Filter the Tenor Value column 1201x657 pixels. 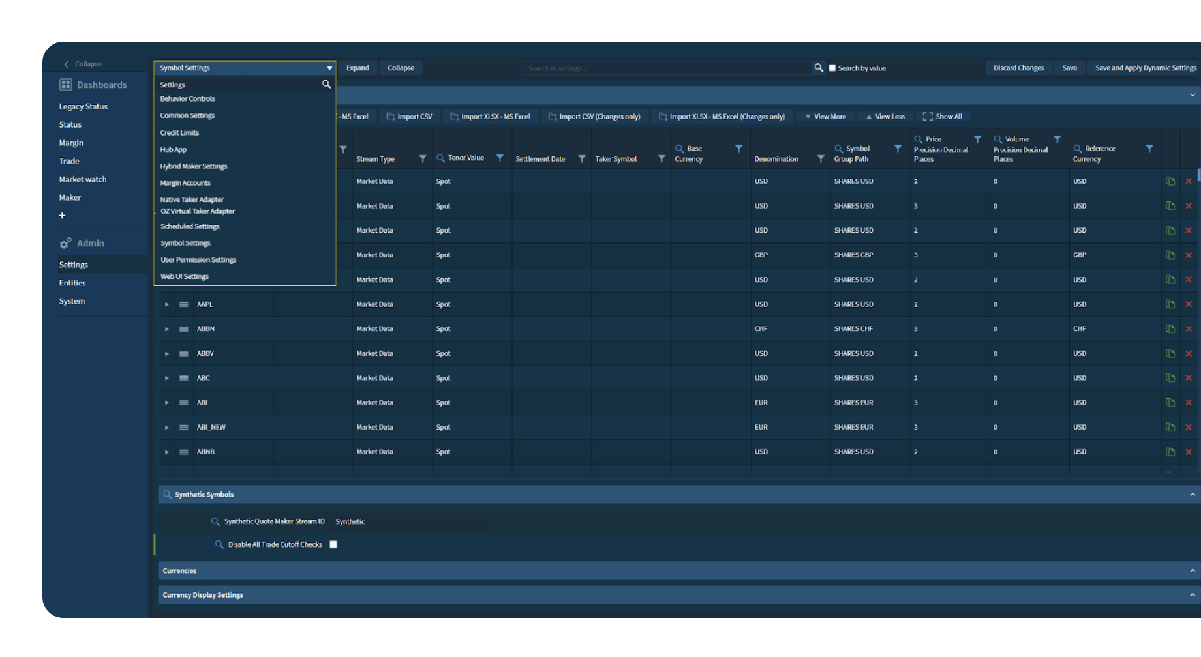(x=500, y=158)
